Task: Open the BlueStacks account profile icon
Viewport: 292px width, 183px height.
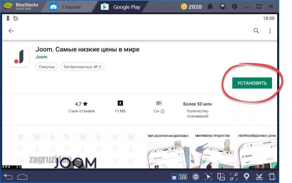Action: point(223,7)
